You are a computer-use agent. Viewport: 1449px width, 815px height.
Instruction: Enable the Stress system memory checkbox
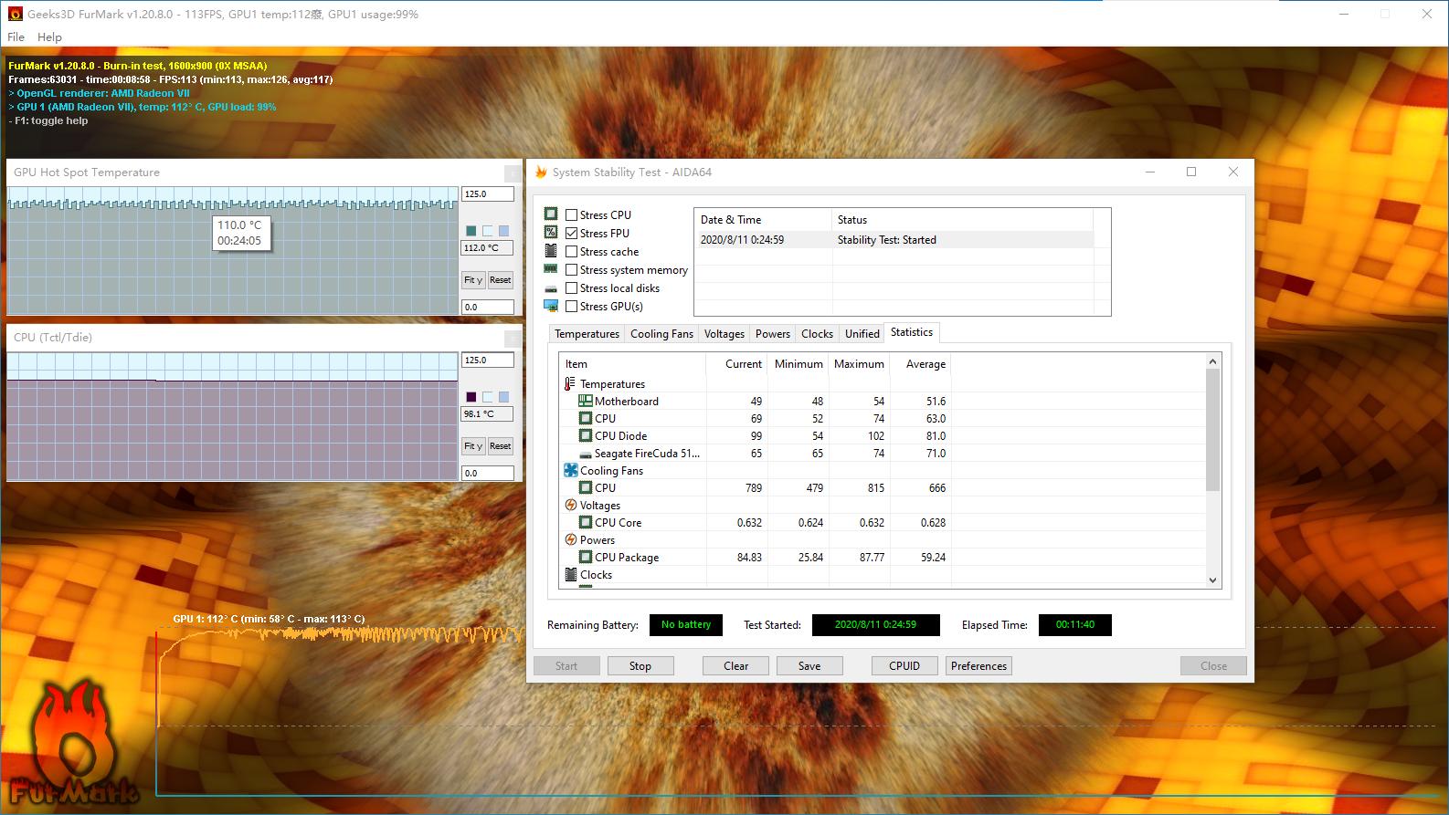pos(571,270)
